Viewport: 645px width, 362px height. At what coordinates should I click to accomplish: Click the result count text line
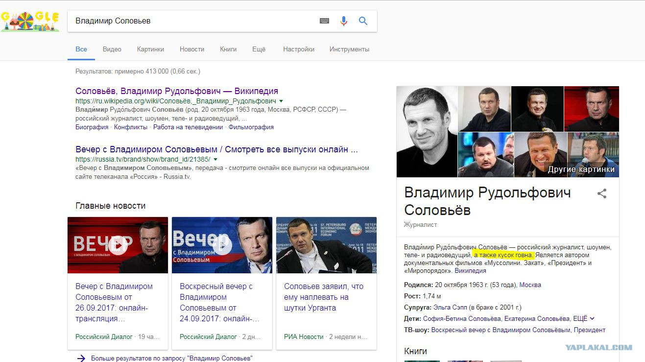pos(138,72)
